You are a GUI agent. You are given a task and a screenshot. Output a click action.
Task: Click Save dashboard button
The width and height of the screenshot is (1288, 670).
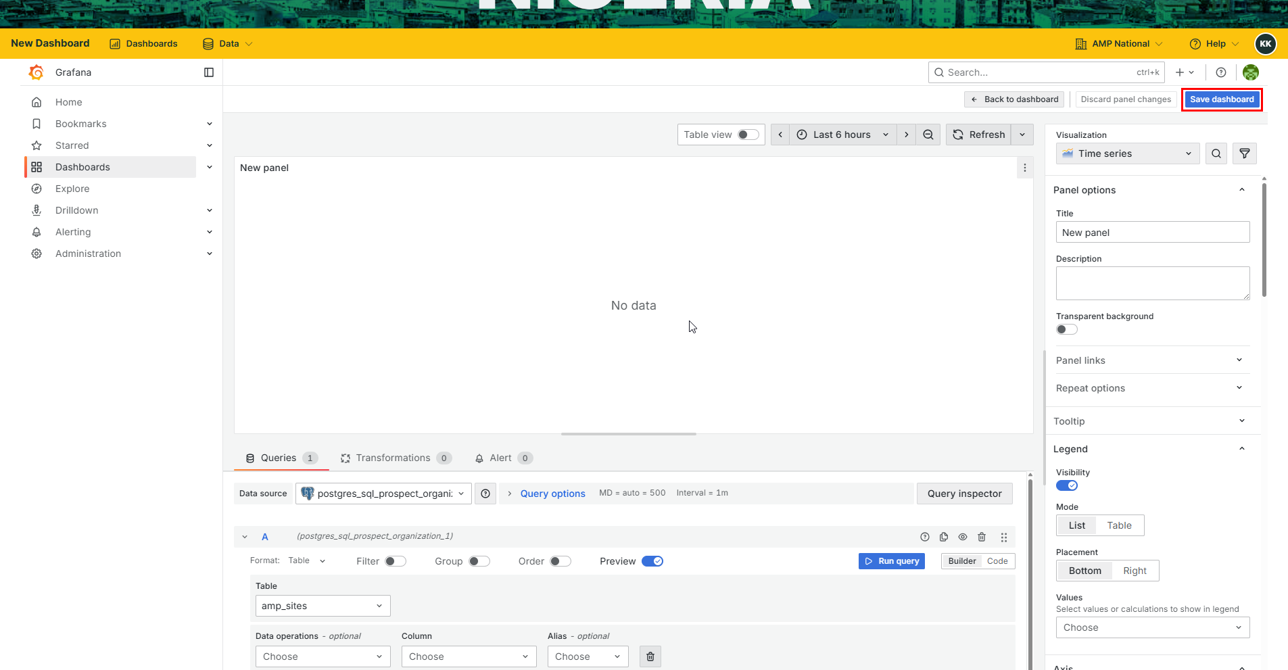1222,99
